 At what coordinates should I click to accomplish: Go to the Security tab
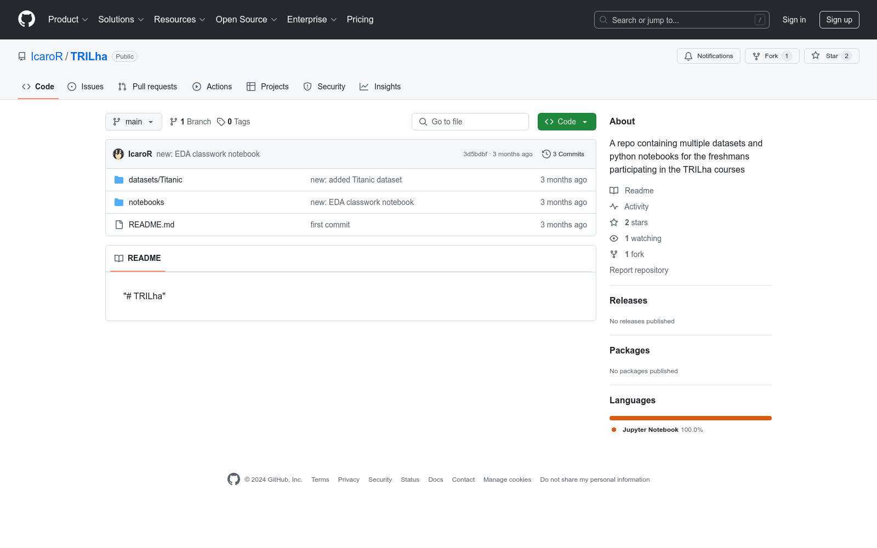(324, 87)
